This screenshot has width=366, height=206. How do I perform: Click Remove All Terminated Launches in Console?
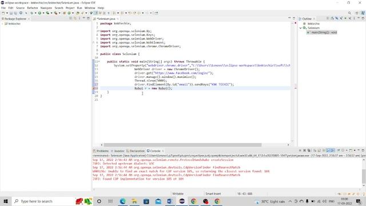pos(309,150)
